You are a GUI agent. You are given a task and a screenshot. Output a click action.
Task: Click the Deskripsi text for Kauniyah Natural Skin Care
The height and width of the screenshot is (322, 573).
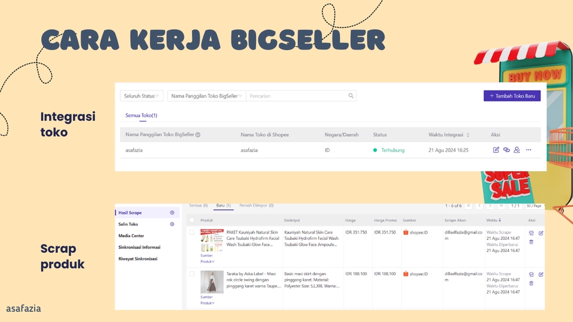[312, 239]
